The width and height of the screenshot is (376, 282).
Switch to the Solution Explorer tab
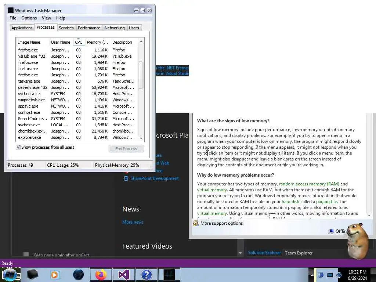pyautogui.click(x=264, y=253)
